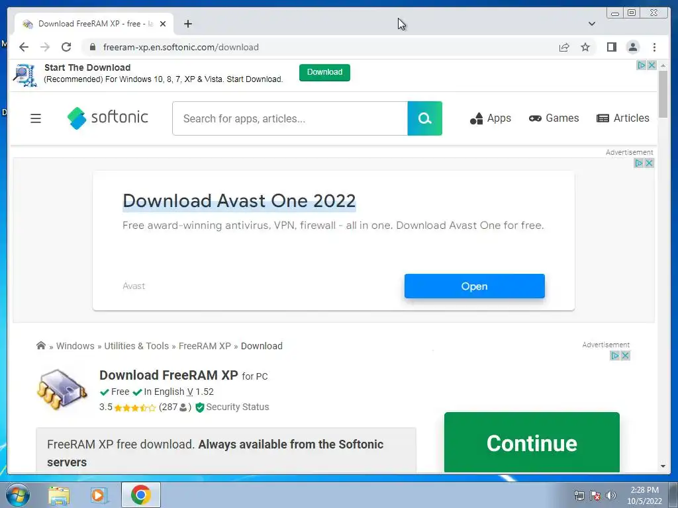This screenshot has width=678, height=508.
Task: Open site security padlock info
Action: pos(92,47)
